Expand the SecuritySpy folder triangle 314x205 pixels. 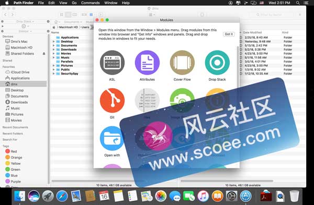[x=53, y=74]
